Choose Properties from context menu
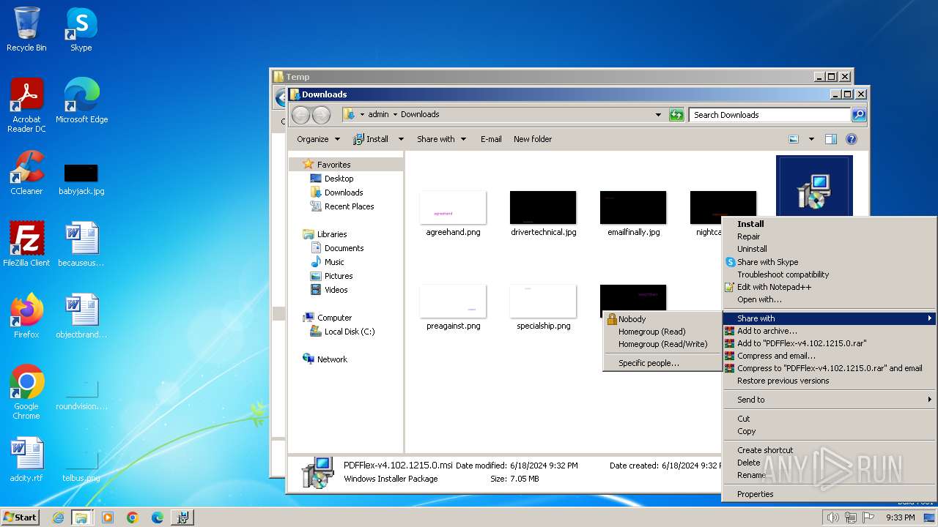Image resolution: width=938 pixels, height=527 pixels. (755, 494)
